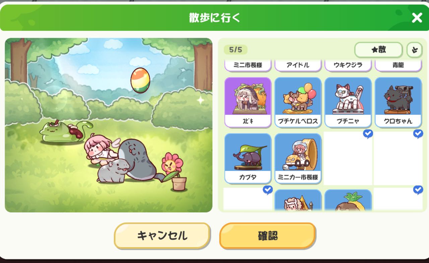
Task: Tap the striped floating egg
Action: [x=140, y=80]
